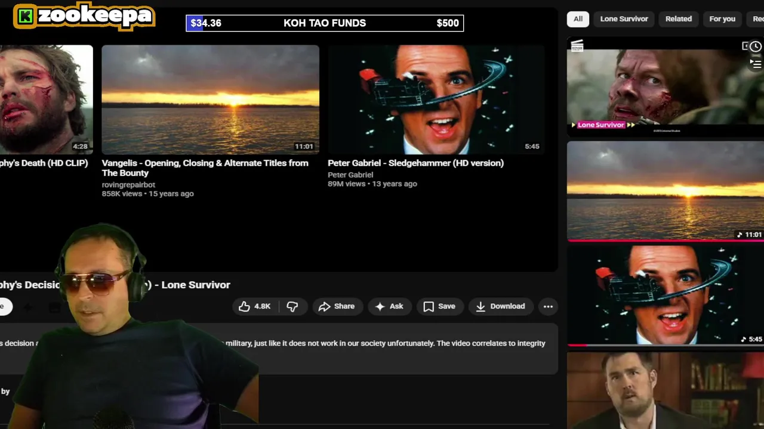Click the Kick zookeepa logo
Viewport: 764px width, 429px height.
tap(84, 16)
